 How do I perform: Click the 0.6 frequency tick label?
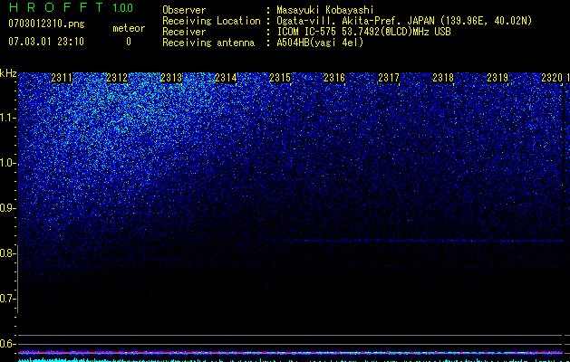point(7,344)
